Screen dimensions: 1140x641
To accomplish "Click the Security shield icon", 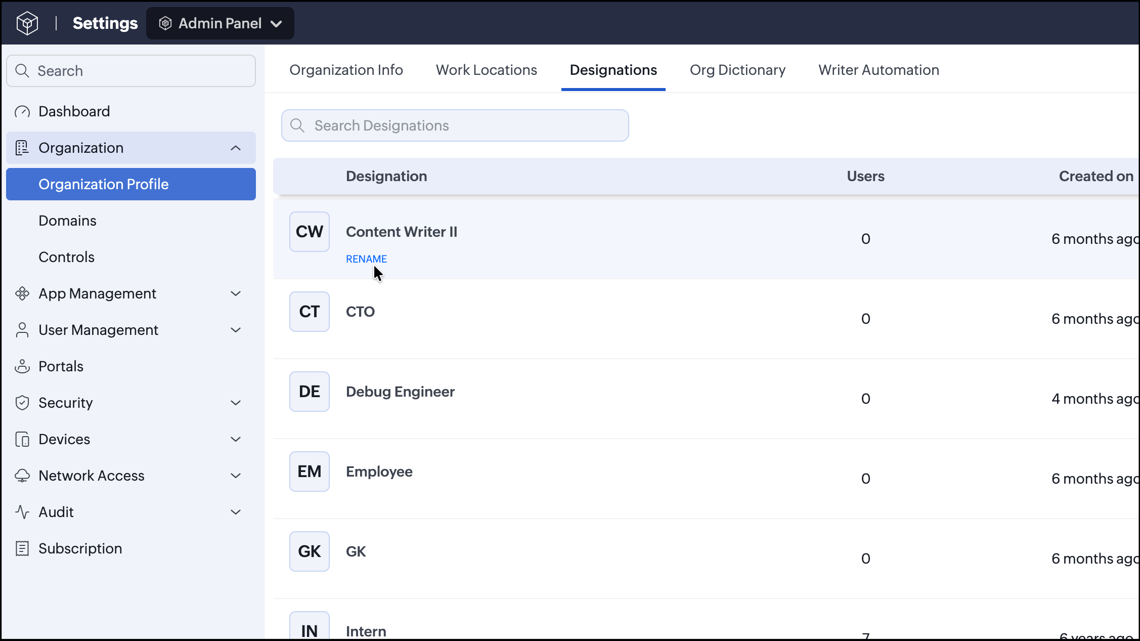I will point(22,403).
